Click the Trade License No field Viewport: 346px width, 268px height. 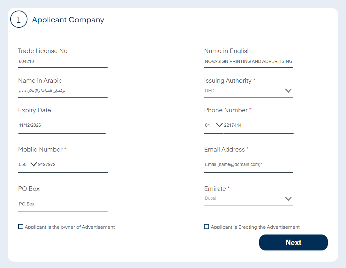(63, 61)
